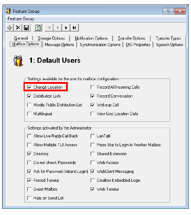Click the Default Users group icon
Screen dimensions: 191x215
point(18,61)
